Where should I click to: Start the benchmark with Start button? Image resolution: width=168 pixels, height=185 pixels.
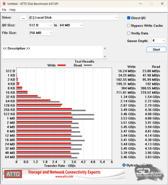pos(156,50)
